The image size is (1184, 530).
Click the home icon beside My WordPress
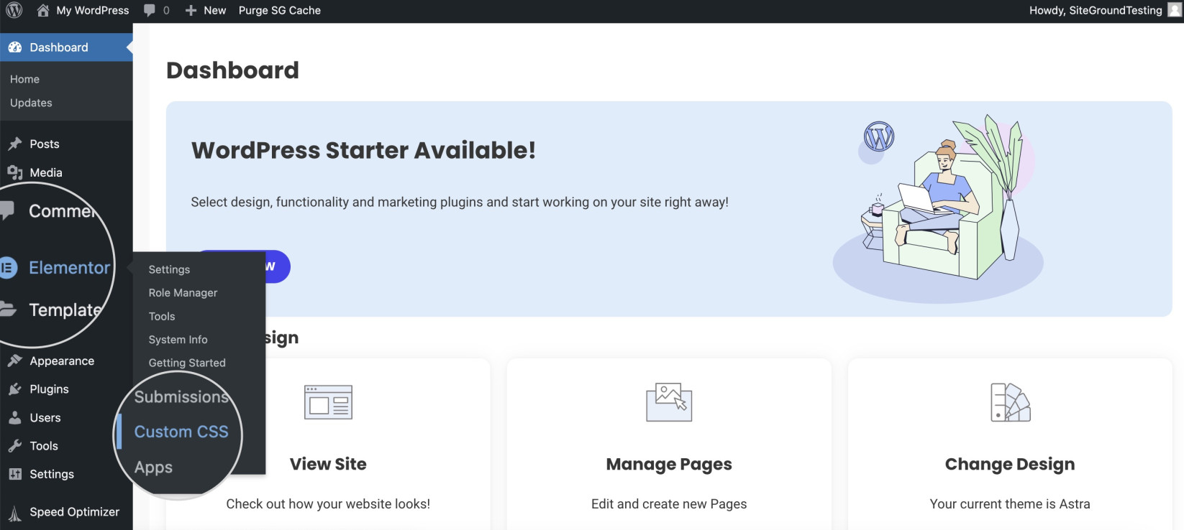(43, 10)
